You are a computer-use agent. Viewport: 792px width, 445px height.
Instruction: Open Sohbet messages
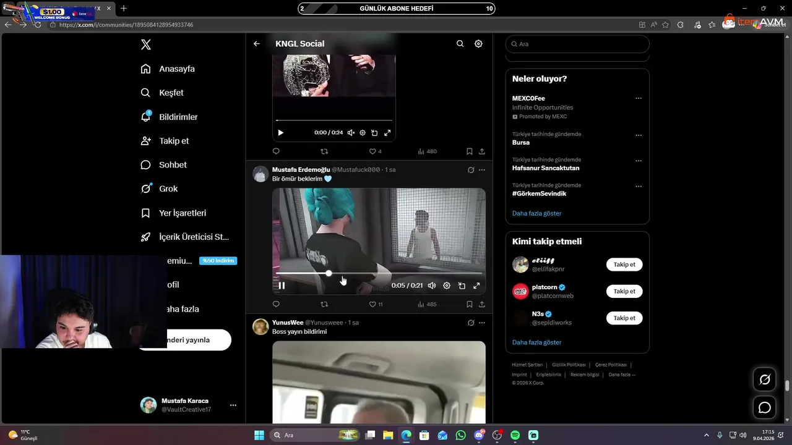coord(163,165)
